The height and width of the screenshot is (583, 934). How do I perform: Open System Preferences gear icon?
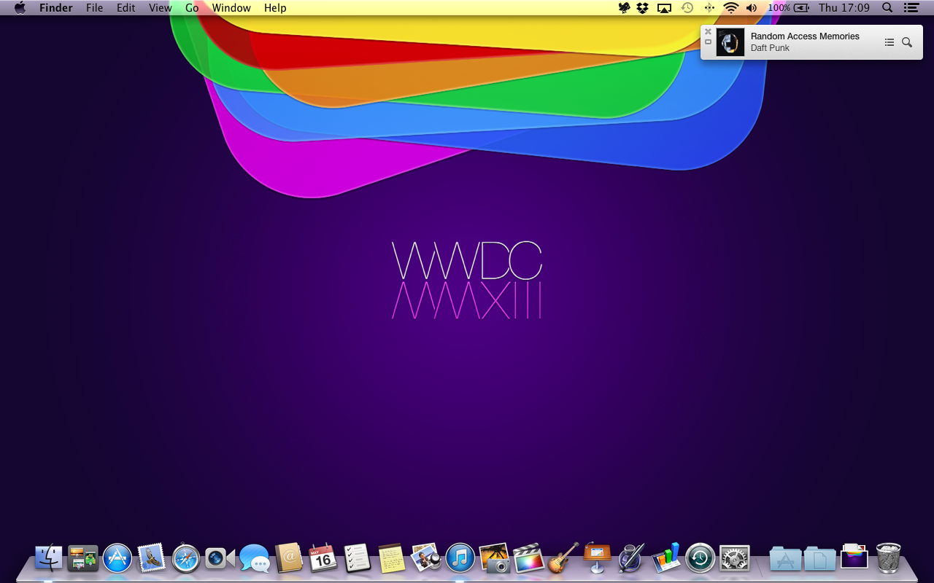(x=734, y=558)
